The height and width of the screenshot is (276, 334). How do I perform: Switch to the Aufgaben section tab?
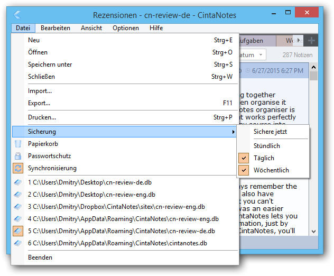pyautogui.click(x=257, y=41)
